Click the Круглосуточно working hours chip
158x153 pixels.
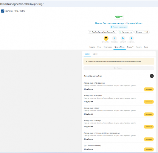point(126,32)
